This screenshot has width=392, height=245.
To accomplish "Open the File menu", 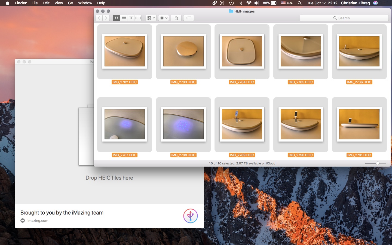I will point(35,3).
